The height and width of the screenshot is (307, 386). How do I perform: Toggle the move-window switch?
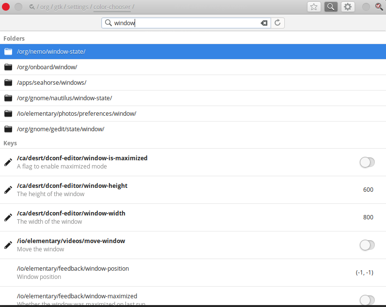click(x=367, y=245)
